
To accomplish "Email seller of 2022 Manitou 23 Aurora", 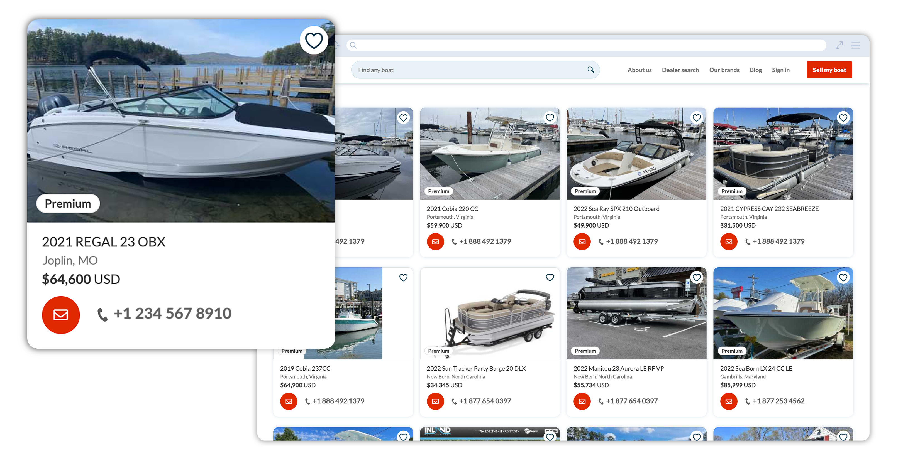I will [x=582, y=401].
